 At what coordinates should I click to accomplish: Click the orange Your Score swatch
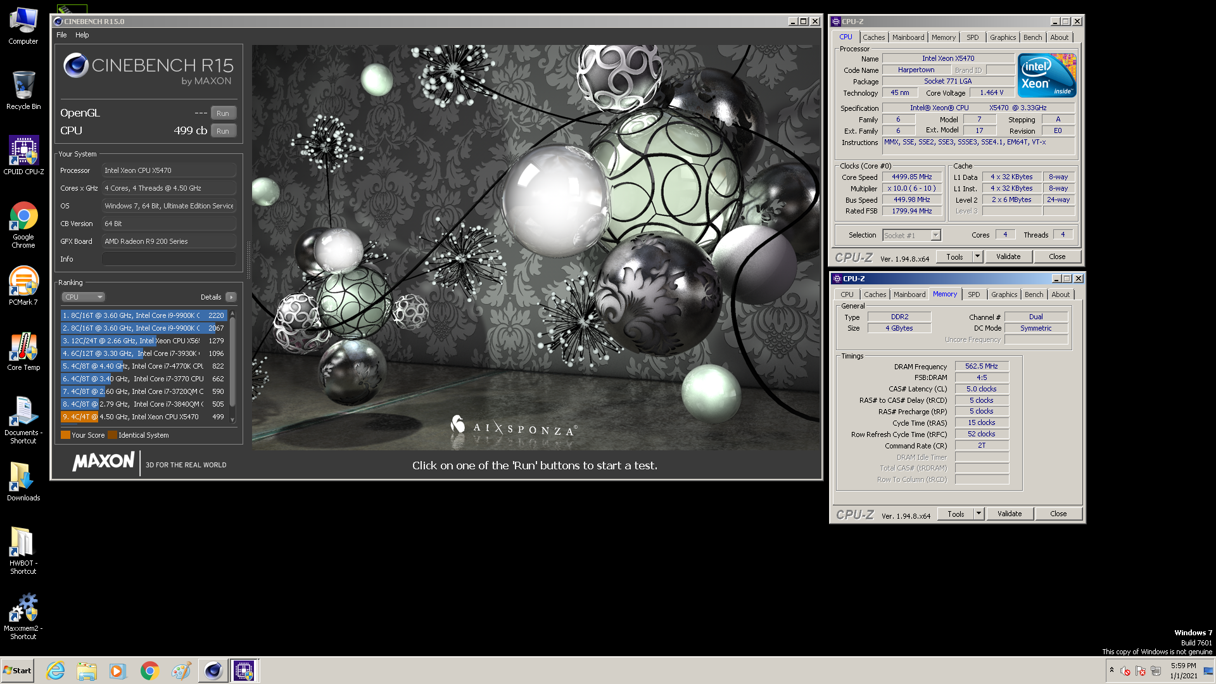point(65,435)
